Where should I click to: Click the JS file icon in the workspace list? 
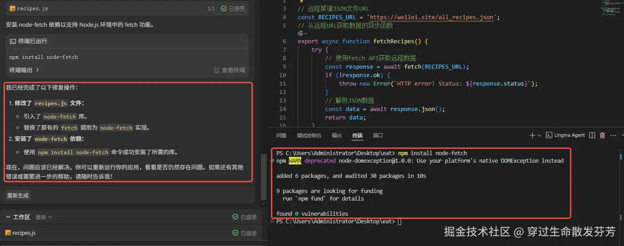8,233
